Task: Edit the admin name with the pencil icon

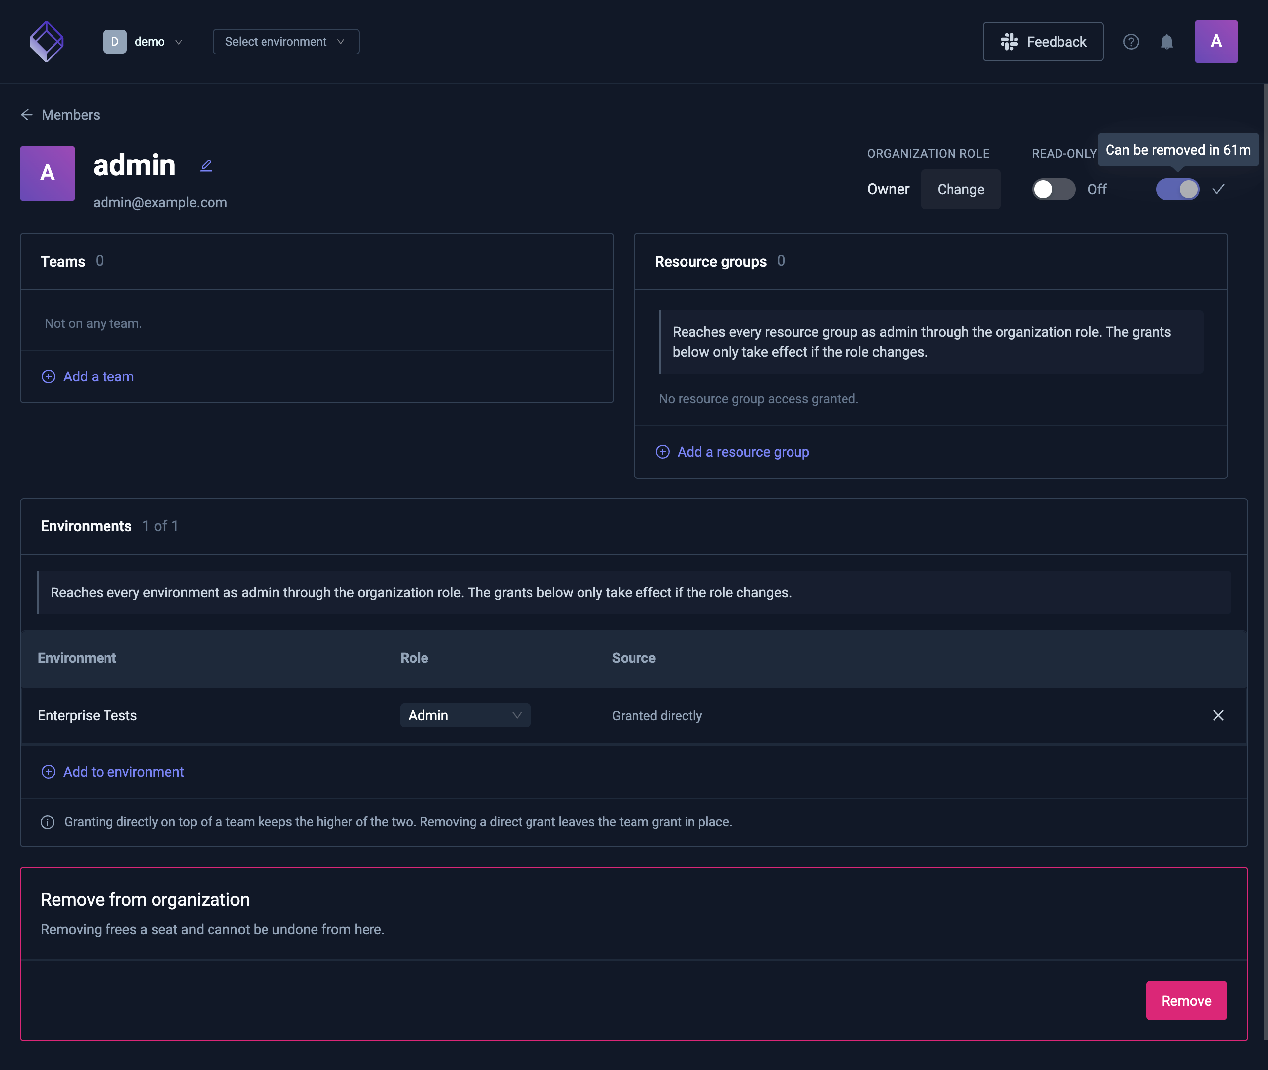Action: pyautogui.click(x=206, y=165)
